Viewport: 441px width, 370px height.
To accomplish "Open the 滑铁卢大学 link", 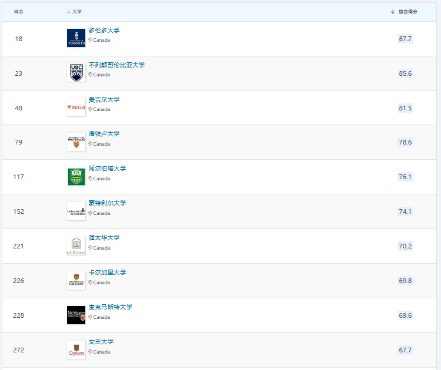I will coord(103,134).
